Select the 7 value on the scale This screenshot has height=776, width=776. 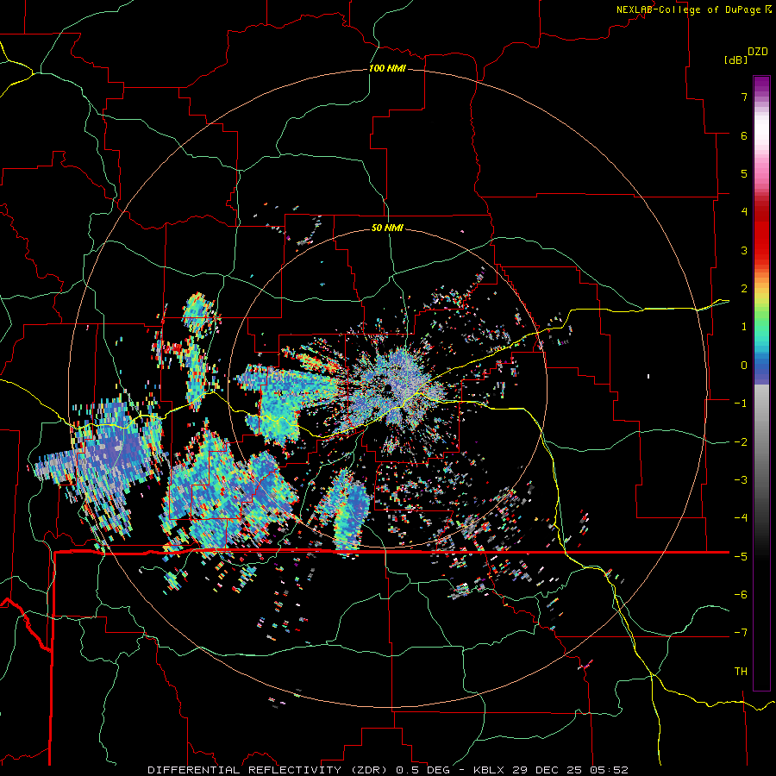(744, 97)
